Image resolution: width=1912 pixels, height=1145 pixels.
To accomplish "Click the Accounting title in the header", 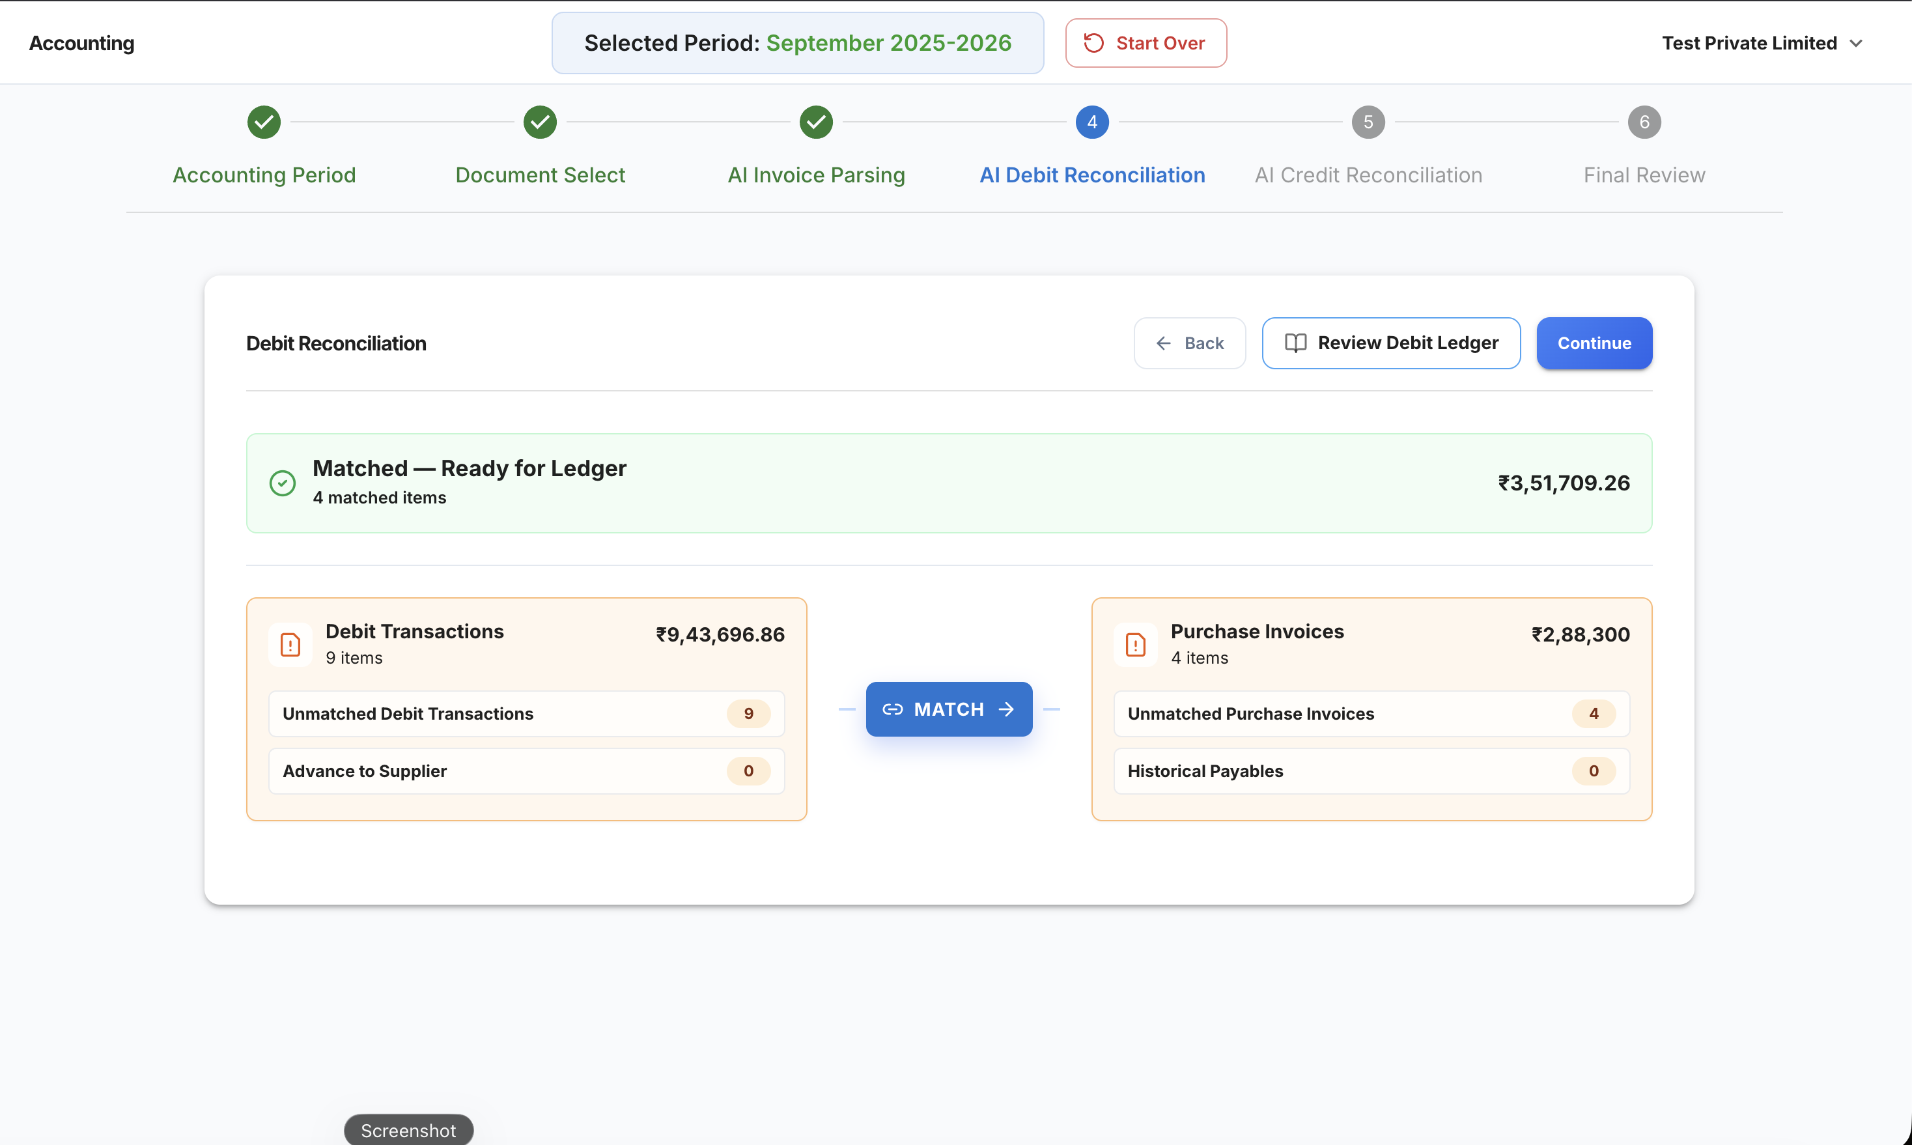I will pos(82,43).
